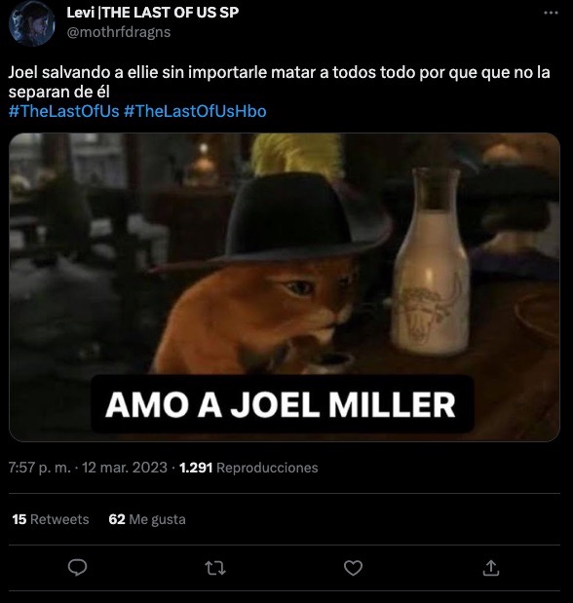
Task: Click the 7:57 p. m. timestamp
Action: pos(40,468)
